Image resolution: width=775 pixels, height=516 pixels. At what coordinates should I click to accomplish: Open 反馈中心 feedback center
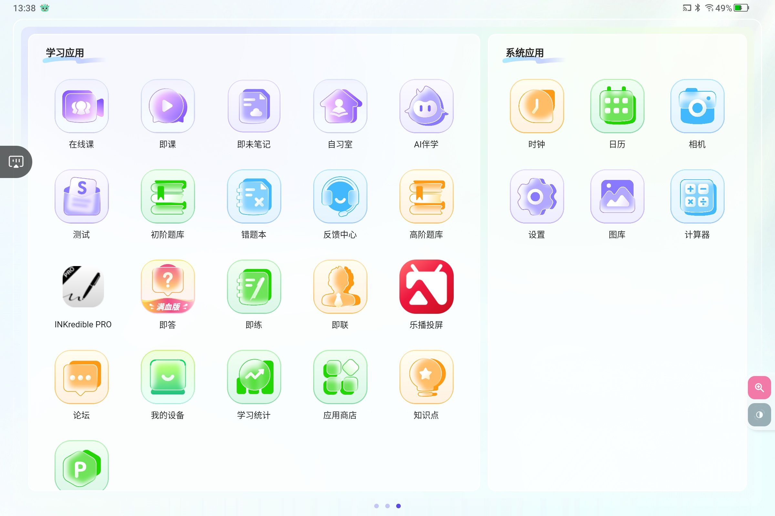340,196
